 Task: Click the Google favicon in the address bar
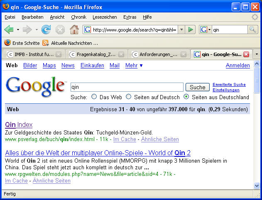click(x=88, y=30)
